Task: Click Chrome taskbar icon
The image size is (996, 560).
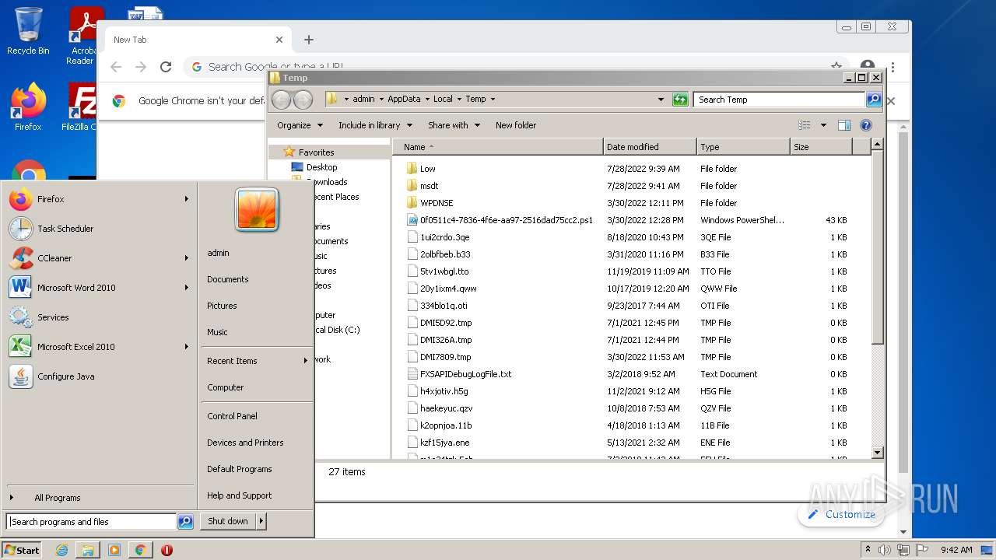Action: point(140,550)
